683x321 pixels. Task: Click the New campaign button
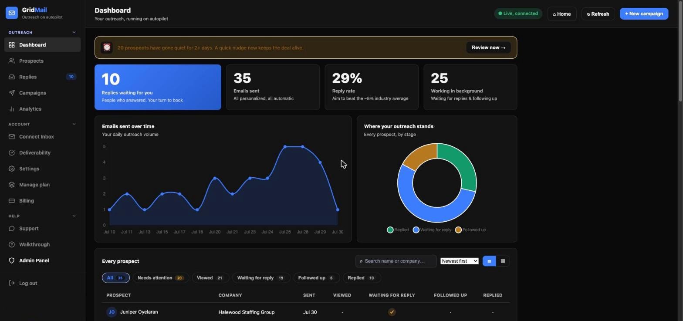(x=644, y=14)
